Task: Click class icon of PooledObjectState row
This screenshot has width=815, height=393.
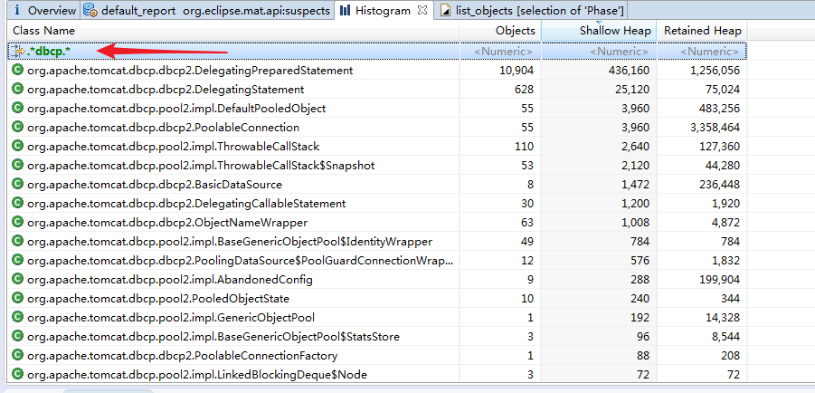Action: coord(18,299)
